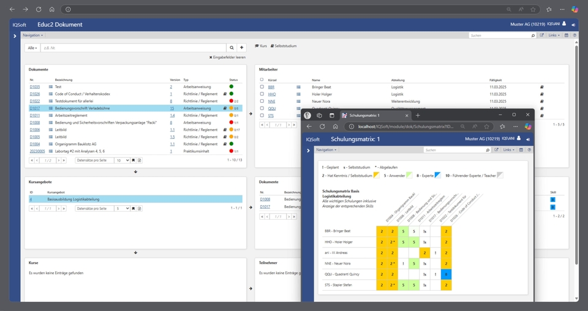Click Eingabefelder leeren to clear inputs
The height and width of the screenshot is (311, 588).
coord(227,57)
